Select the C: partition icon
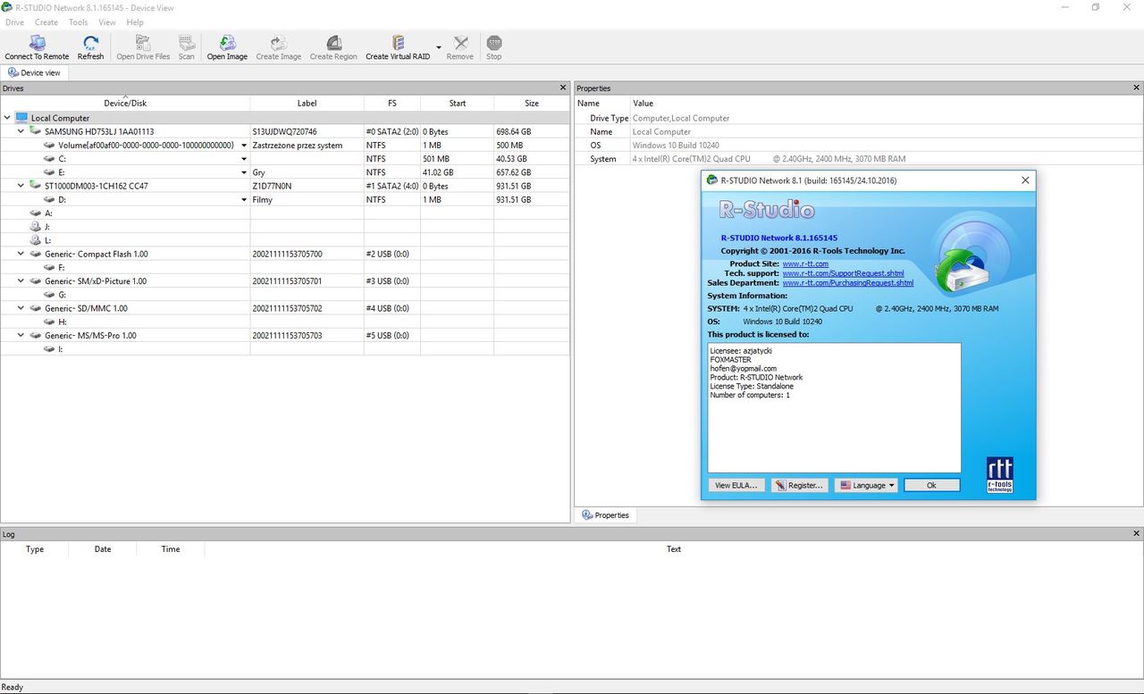 [x=49, y=159]
